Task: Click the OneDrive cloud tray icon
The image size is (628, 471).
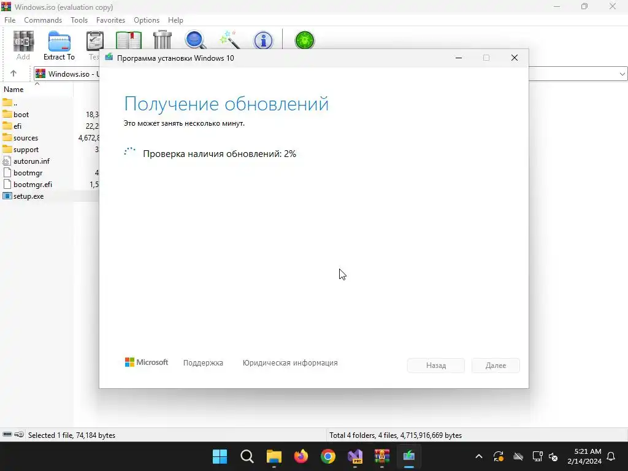Action: (518, 456)
